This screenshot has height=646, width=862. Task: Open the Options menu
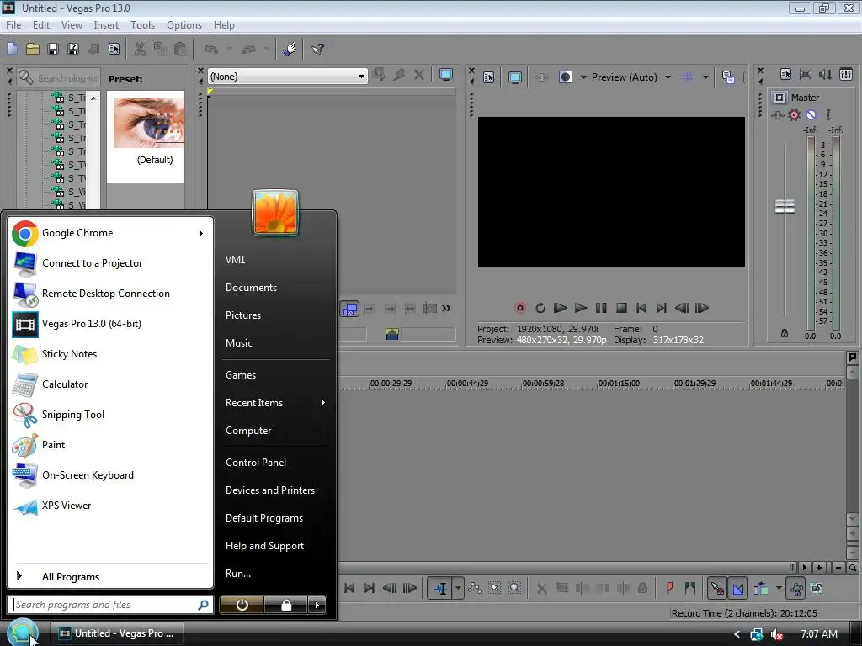184,25
